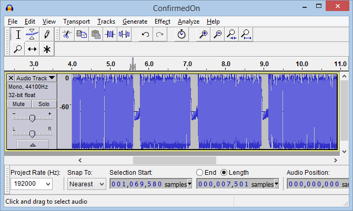
Task: Mute the Audio Track
Action: (19, 104)
